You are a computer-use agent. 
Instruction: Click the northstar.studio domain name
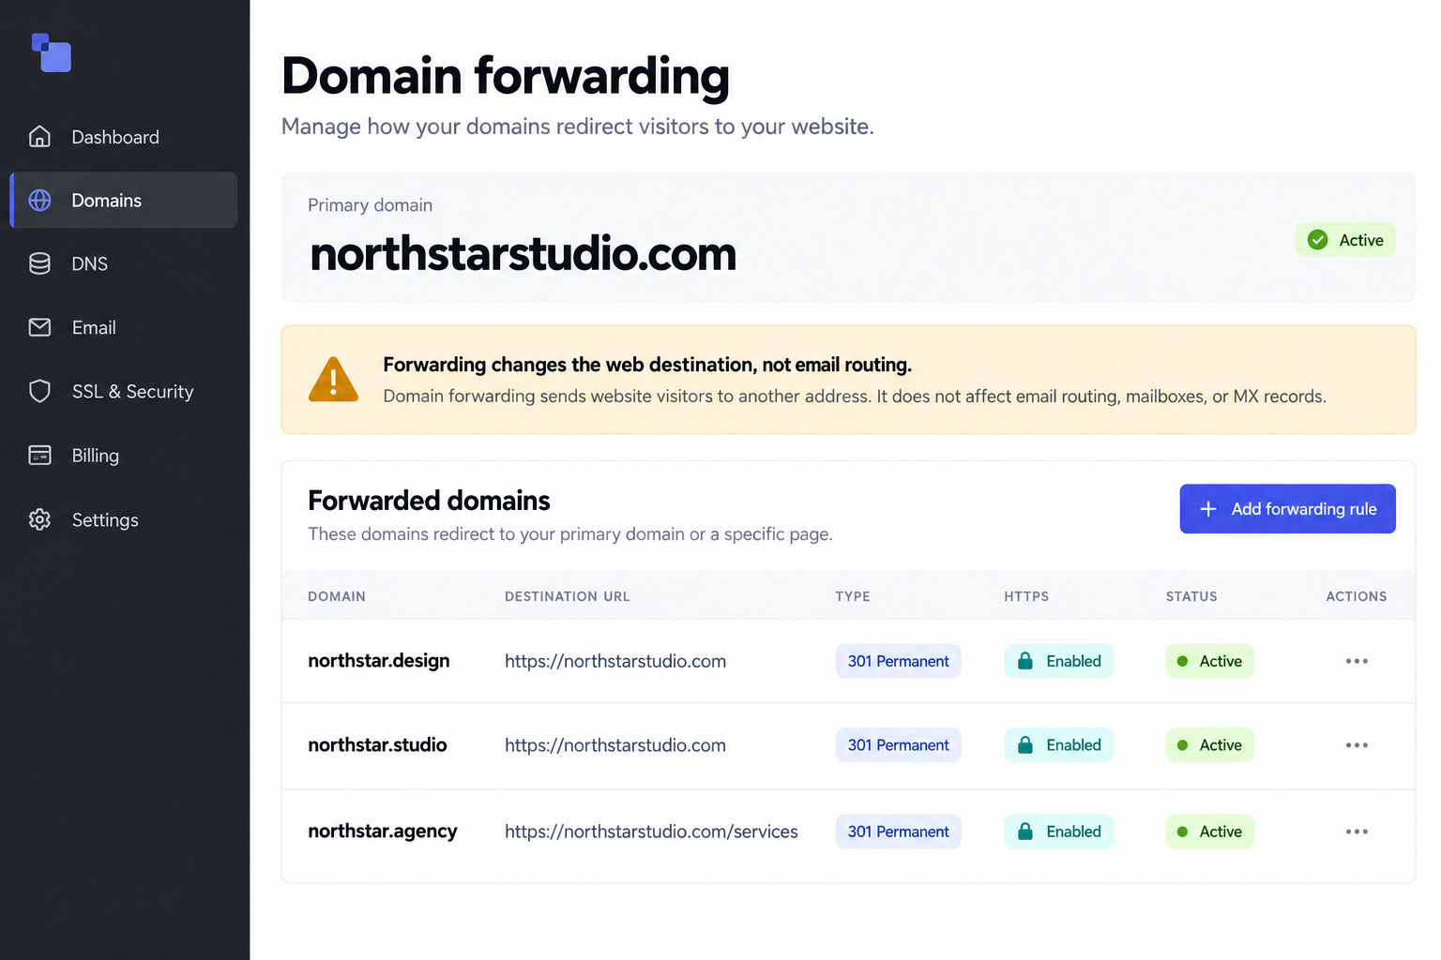[x=377, y=745]
